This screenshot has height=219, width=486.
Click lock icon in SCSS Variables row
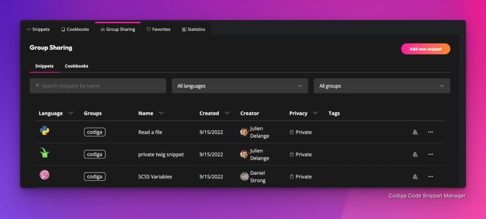[x=292, y=177]
